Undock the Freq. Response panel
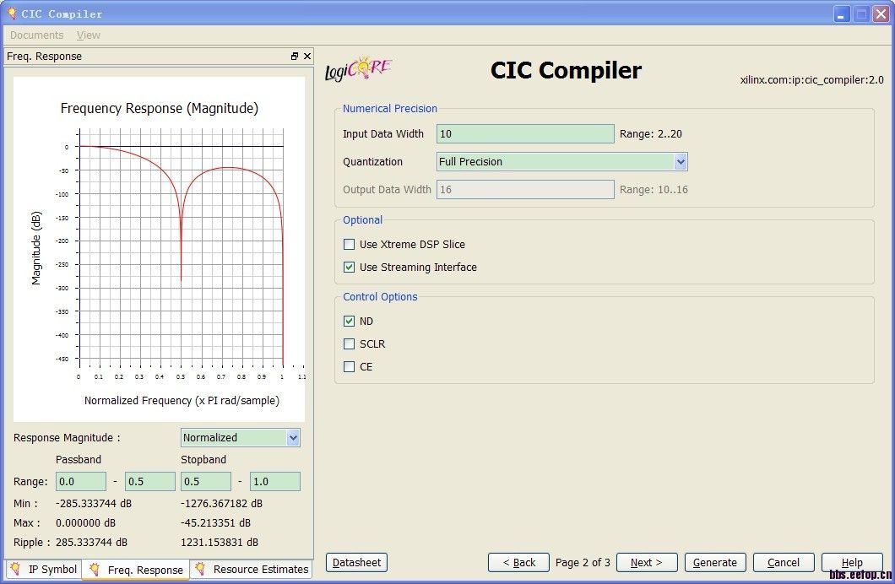The image size is (895, 584). click(295, 56)
